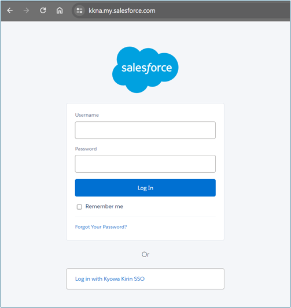
Task: Click the Remember me label text
Action: pos(104,206)
